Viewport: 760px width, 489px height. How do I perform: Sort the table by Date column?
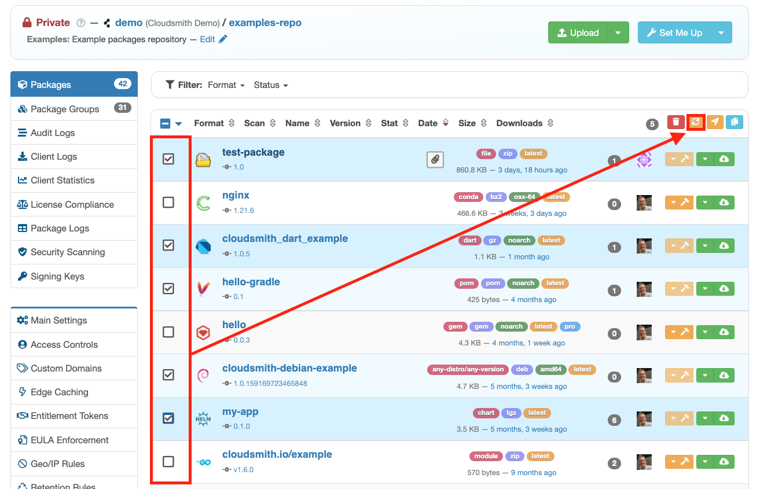(x=434, y=123)
